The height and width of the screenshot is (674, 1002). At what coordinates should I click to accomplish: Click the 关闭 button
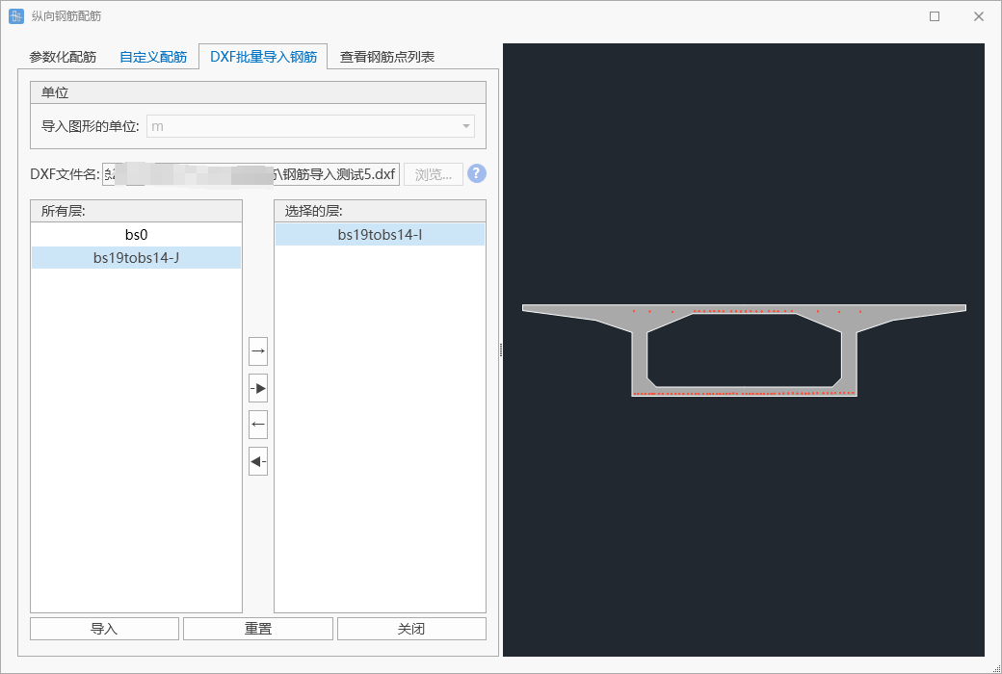click(411, 629)
